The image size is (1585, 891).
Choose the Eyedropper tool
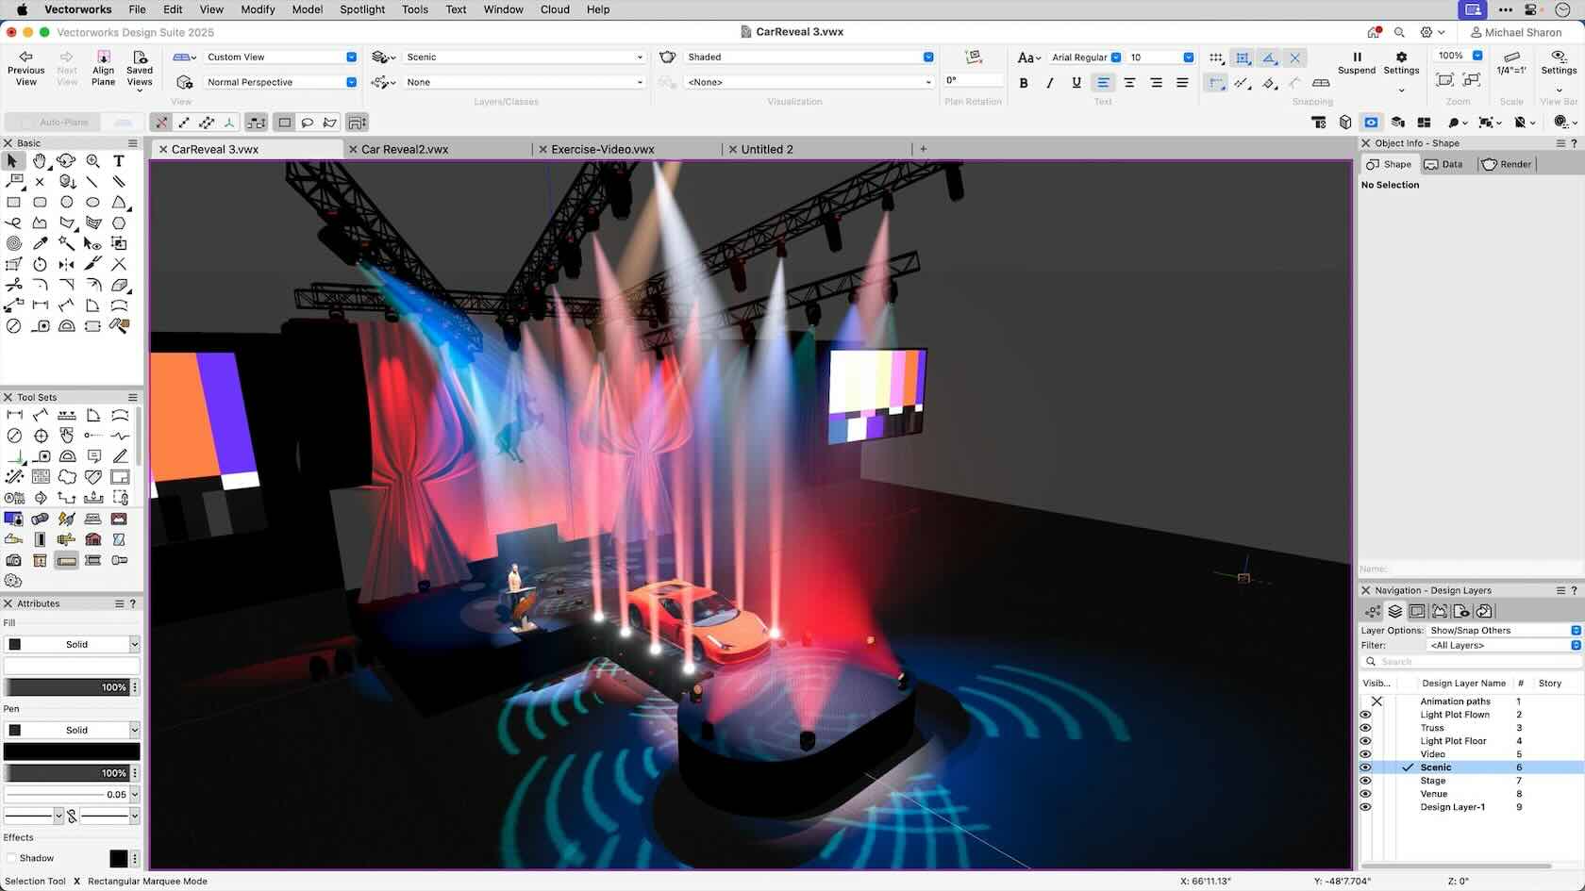40,243
